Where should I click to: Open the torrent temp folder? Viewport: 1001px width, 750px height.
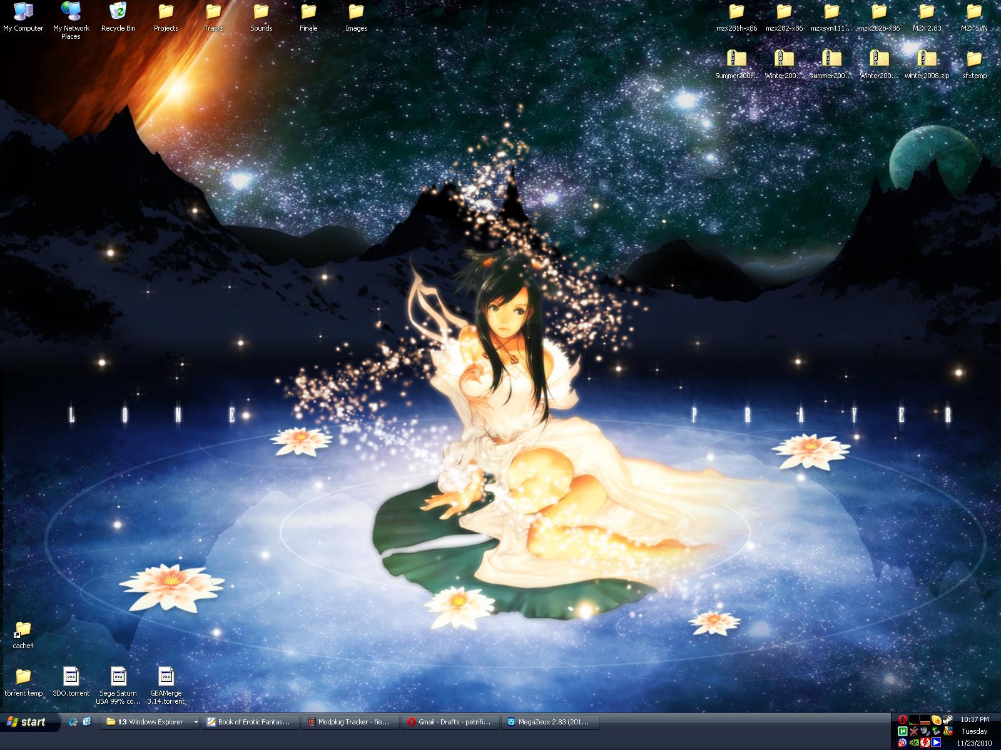(x=23, y=682)
